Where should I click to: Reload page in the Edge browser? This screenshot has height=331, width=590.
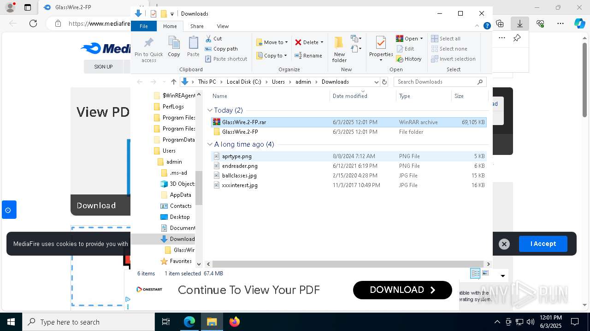[x=33, y=23]
